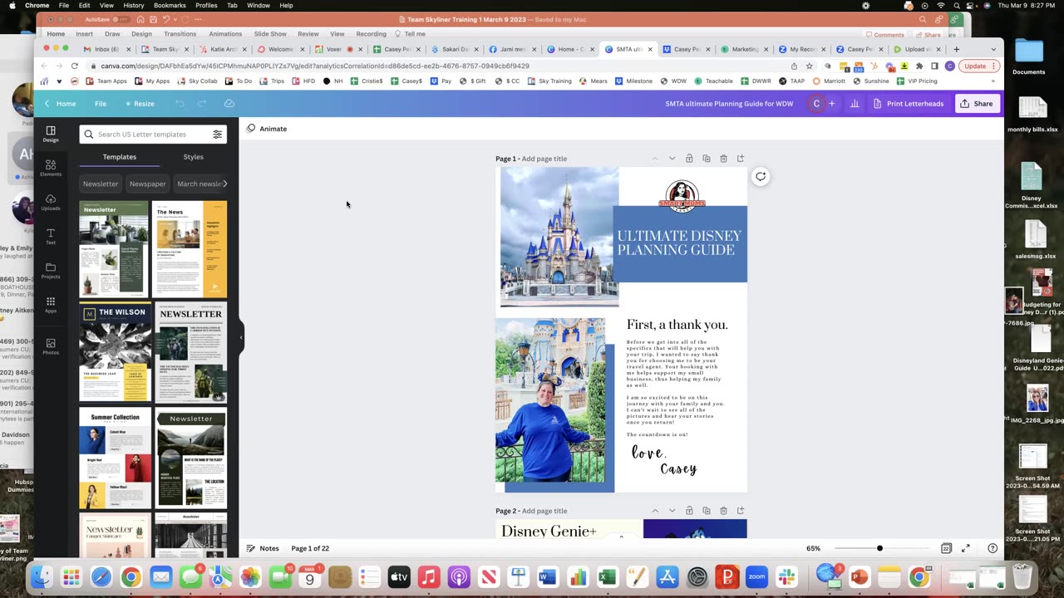Open Zoom from the macOS Dock
This screenshot has height=598, width=1064.
tap(756, 576)
